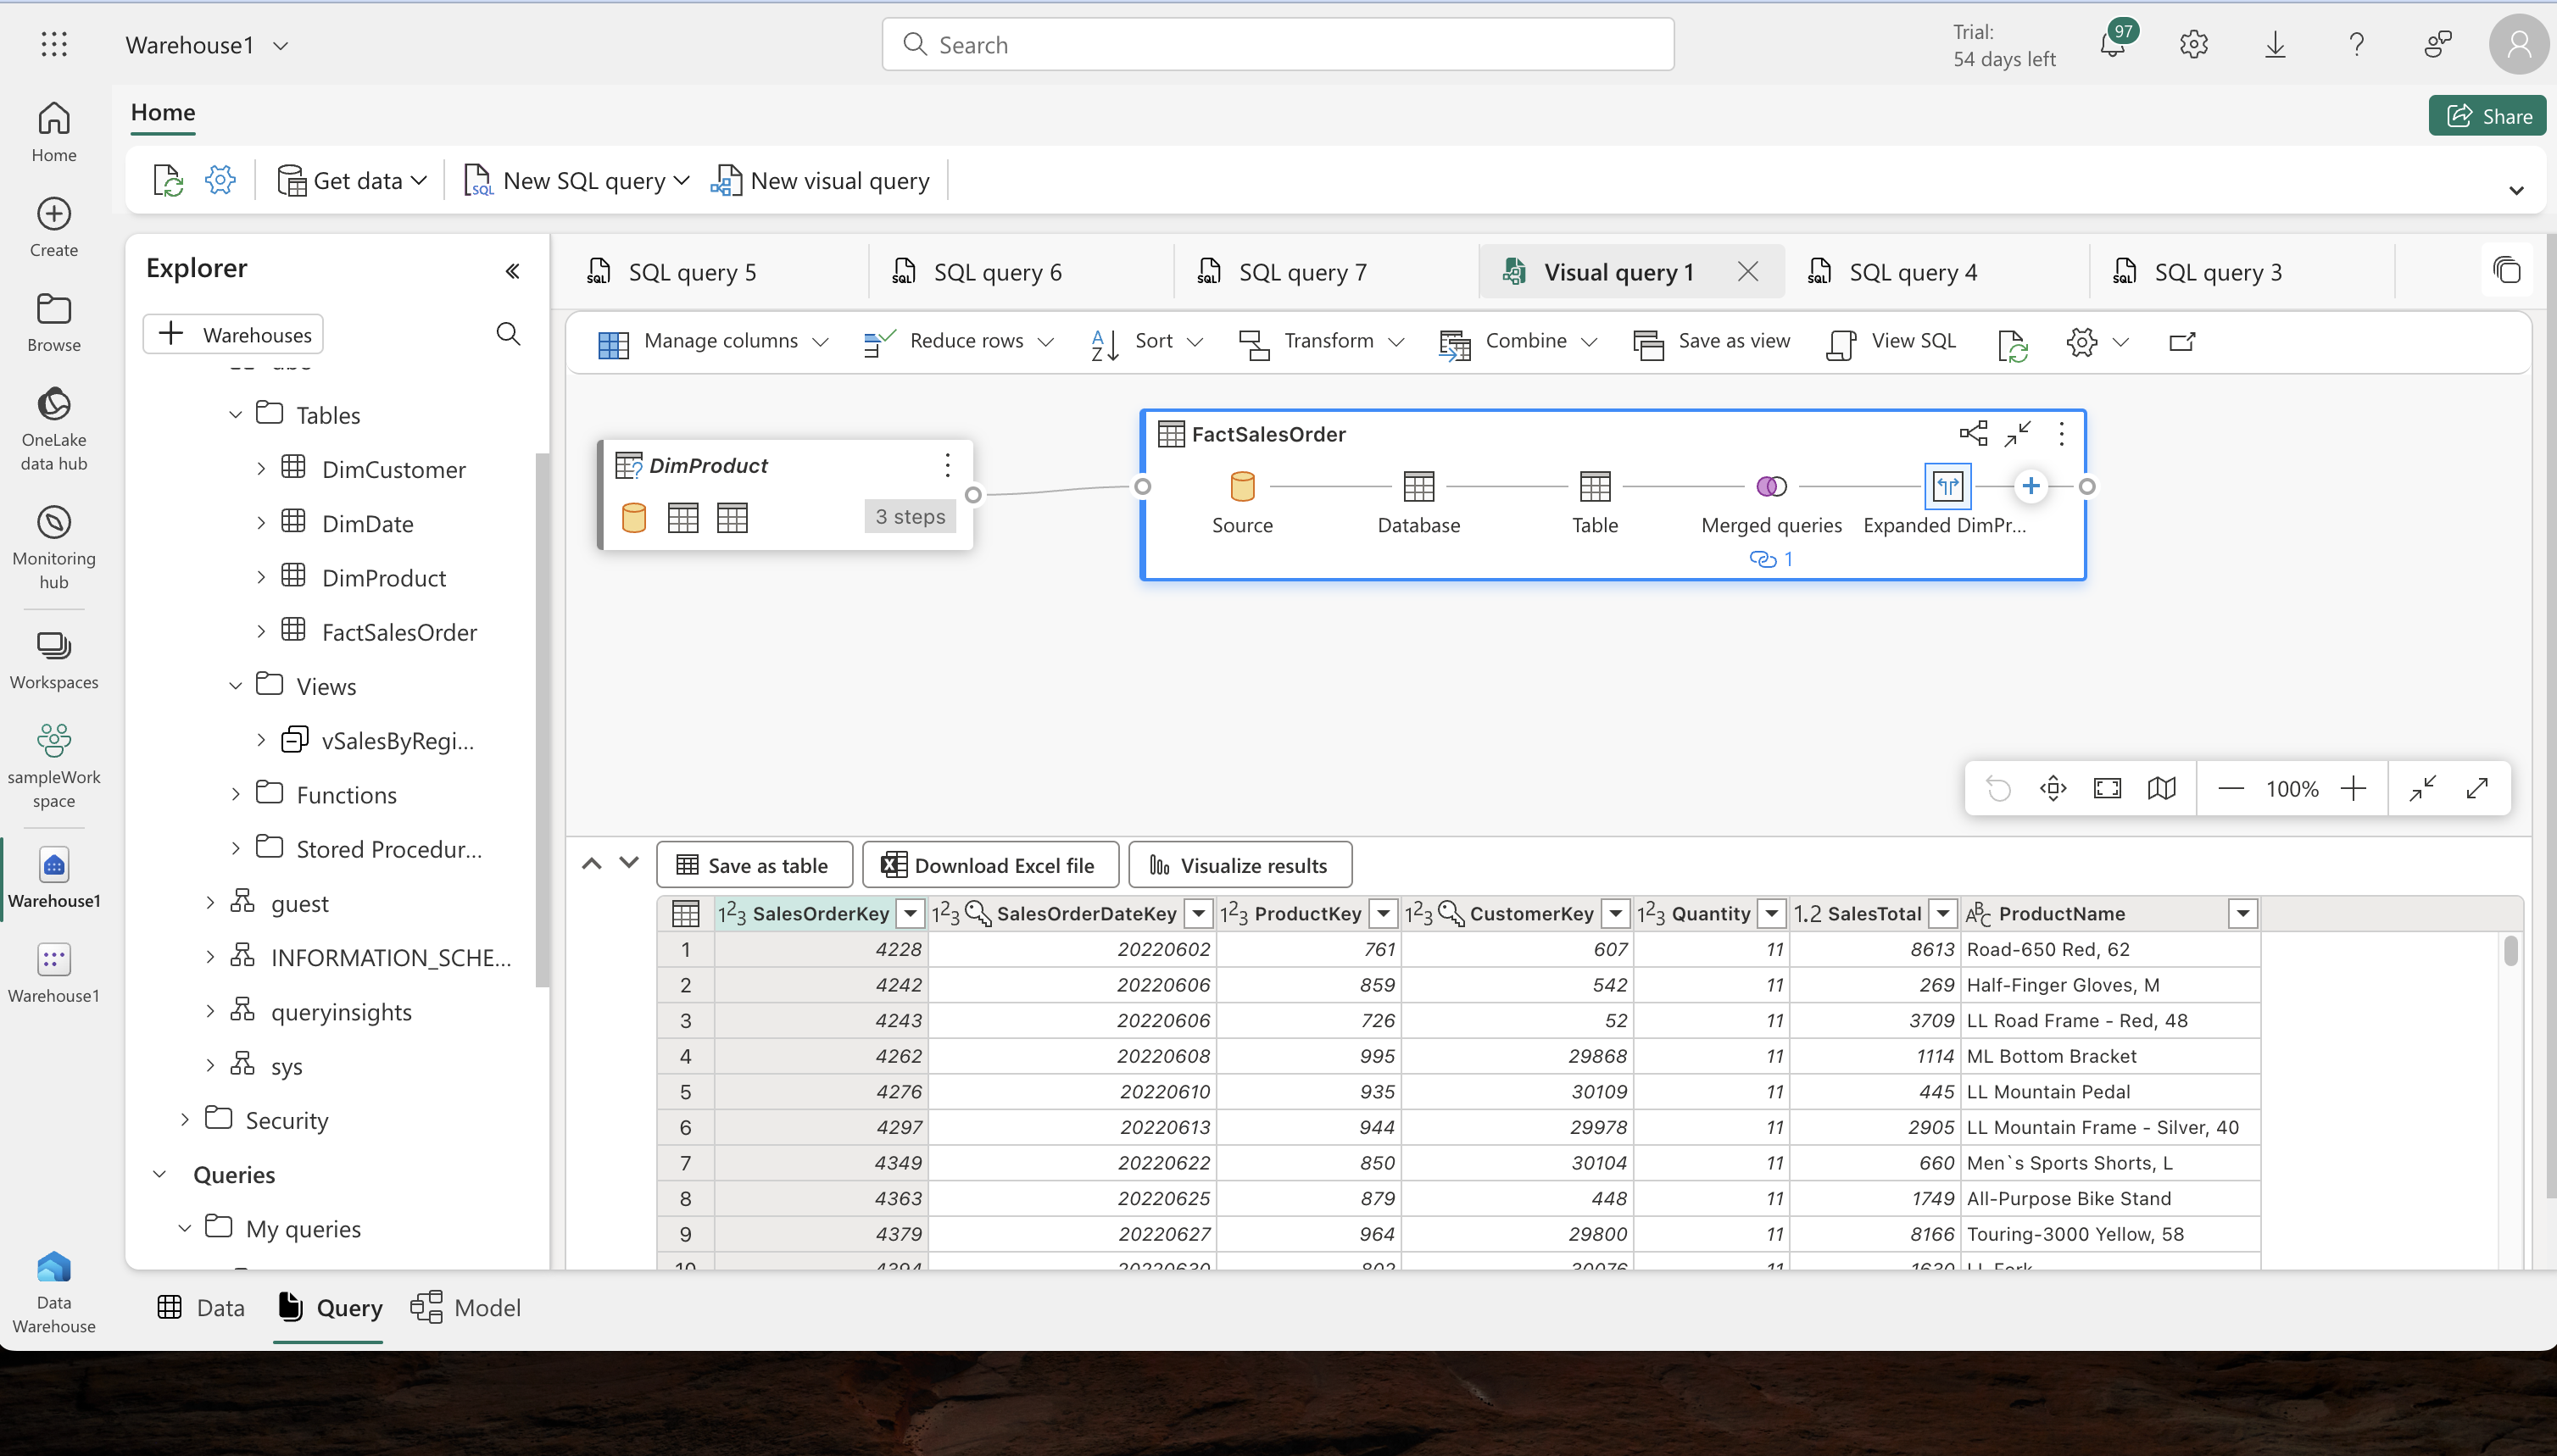Click the Share button
Screen dimensions: 2557x1456
(x=2487, y=116)
